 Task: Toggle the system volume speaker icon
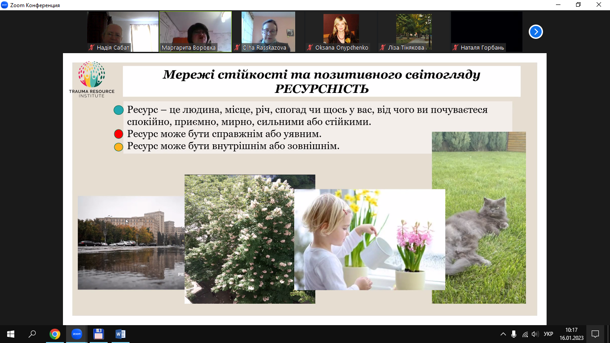coord(535,334)
